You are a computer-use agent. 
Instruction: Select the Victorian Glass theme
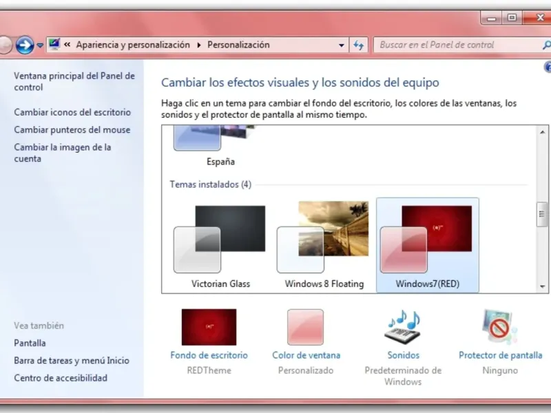point(220,245)
